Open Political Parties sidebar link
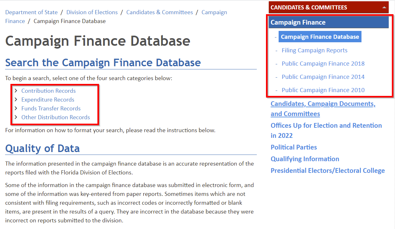Screen dimensions: 395x229 coord(293,147)
